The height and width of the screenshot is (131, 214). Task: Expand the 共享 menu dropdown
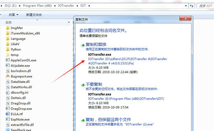(17, 15)
